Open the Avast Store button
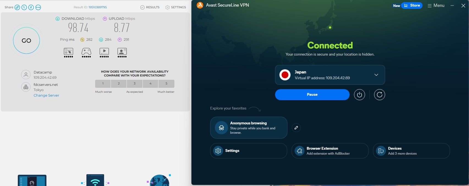The image size is (469, 186). point(412,6)
